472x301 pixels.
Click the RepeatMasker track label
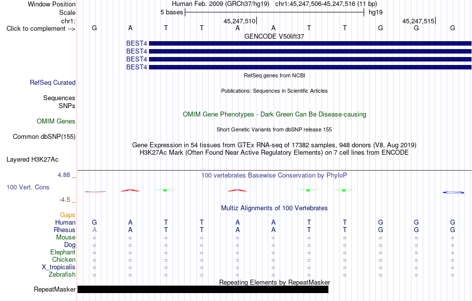coord(55,290)
